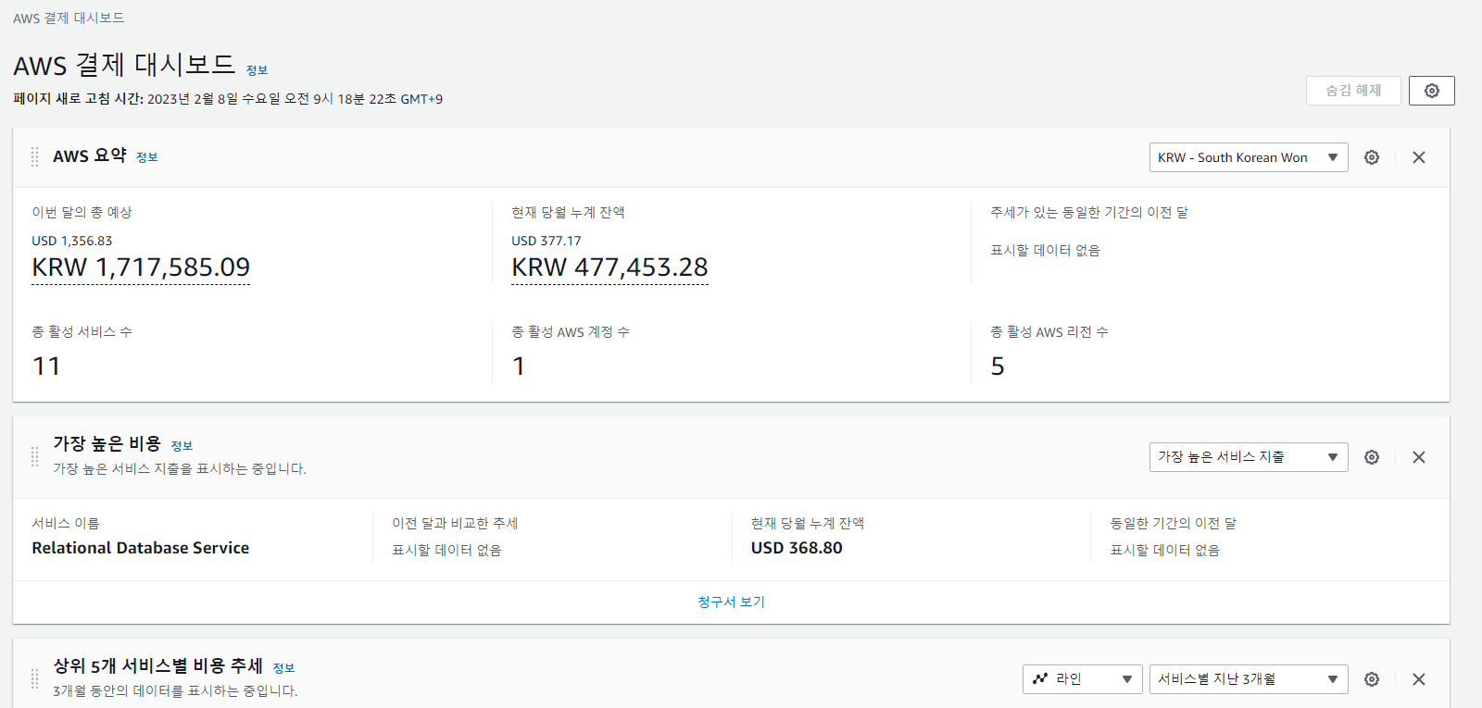Grab the 상위 5개 서비스별 비용 추세 widget handle
The image size is (1482, 708).
pos(34,679)
